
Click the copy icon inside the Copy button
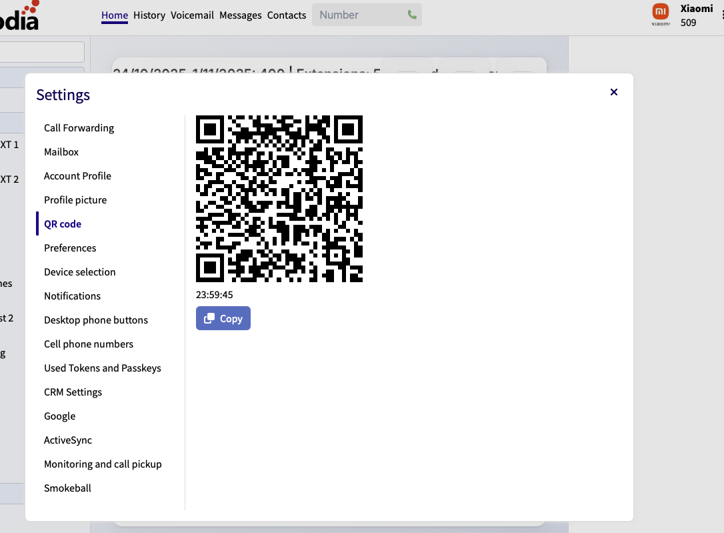click(x=211, y=318)
